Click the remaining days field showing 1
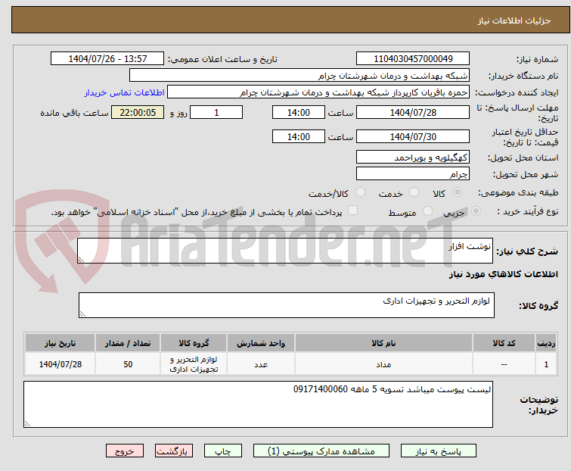The image size is (571, 471). (x=216, y=112)
